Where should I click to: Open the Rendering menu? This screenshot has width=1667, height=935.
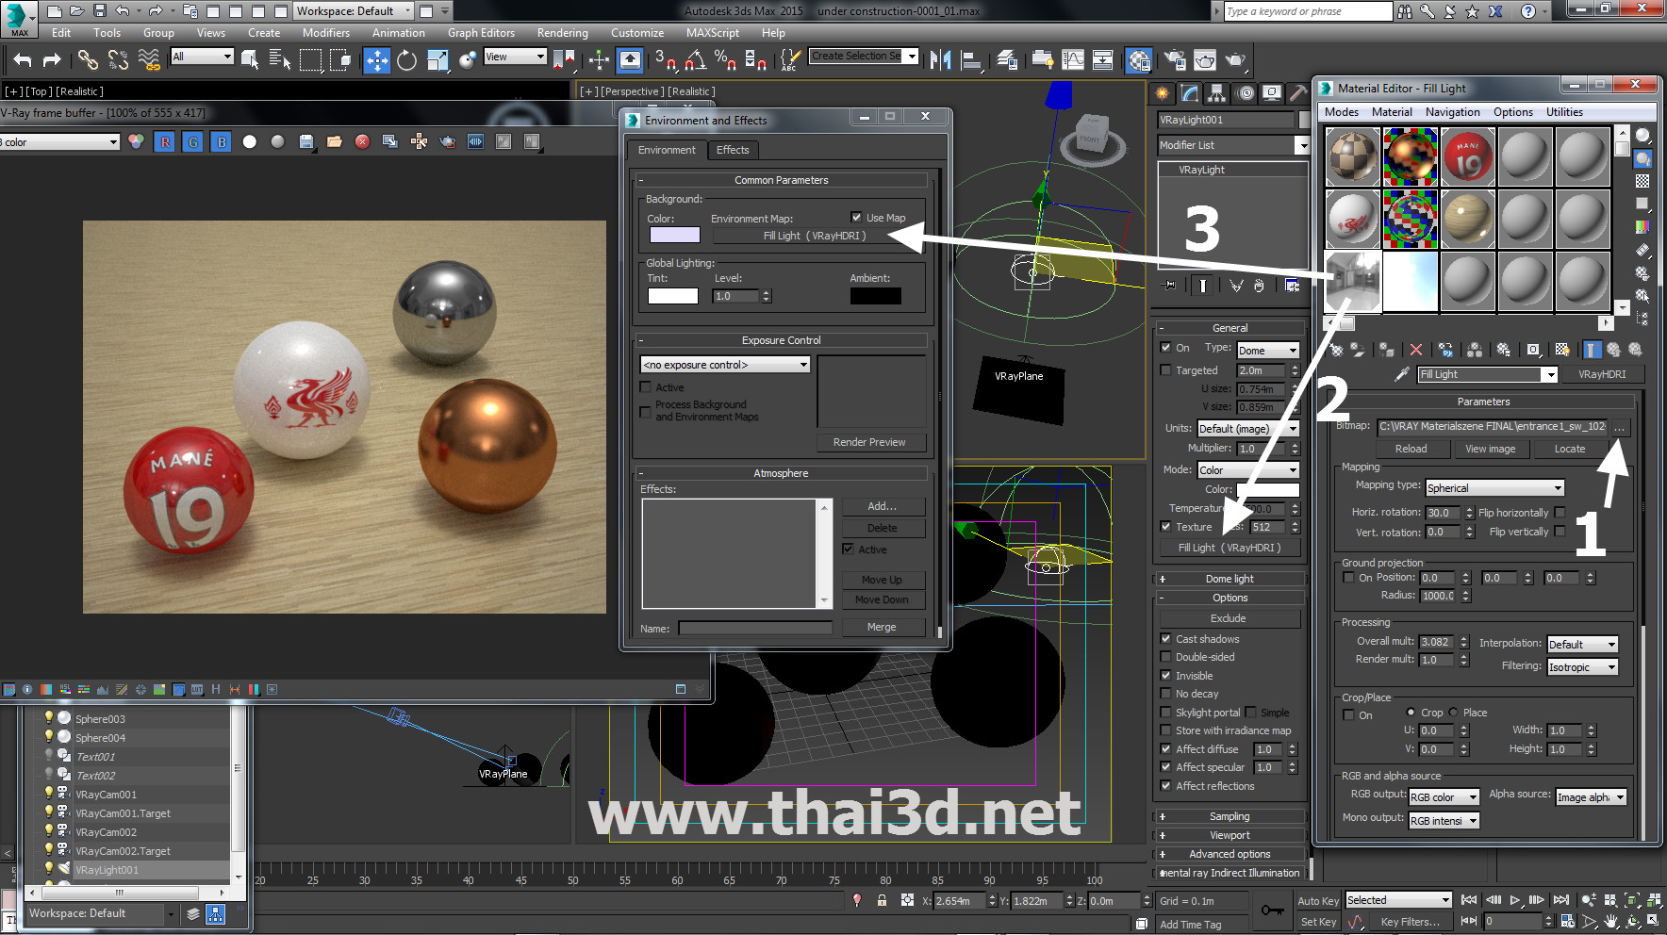(x=562, y=33)
